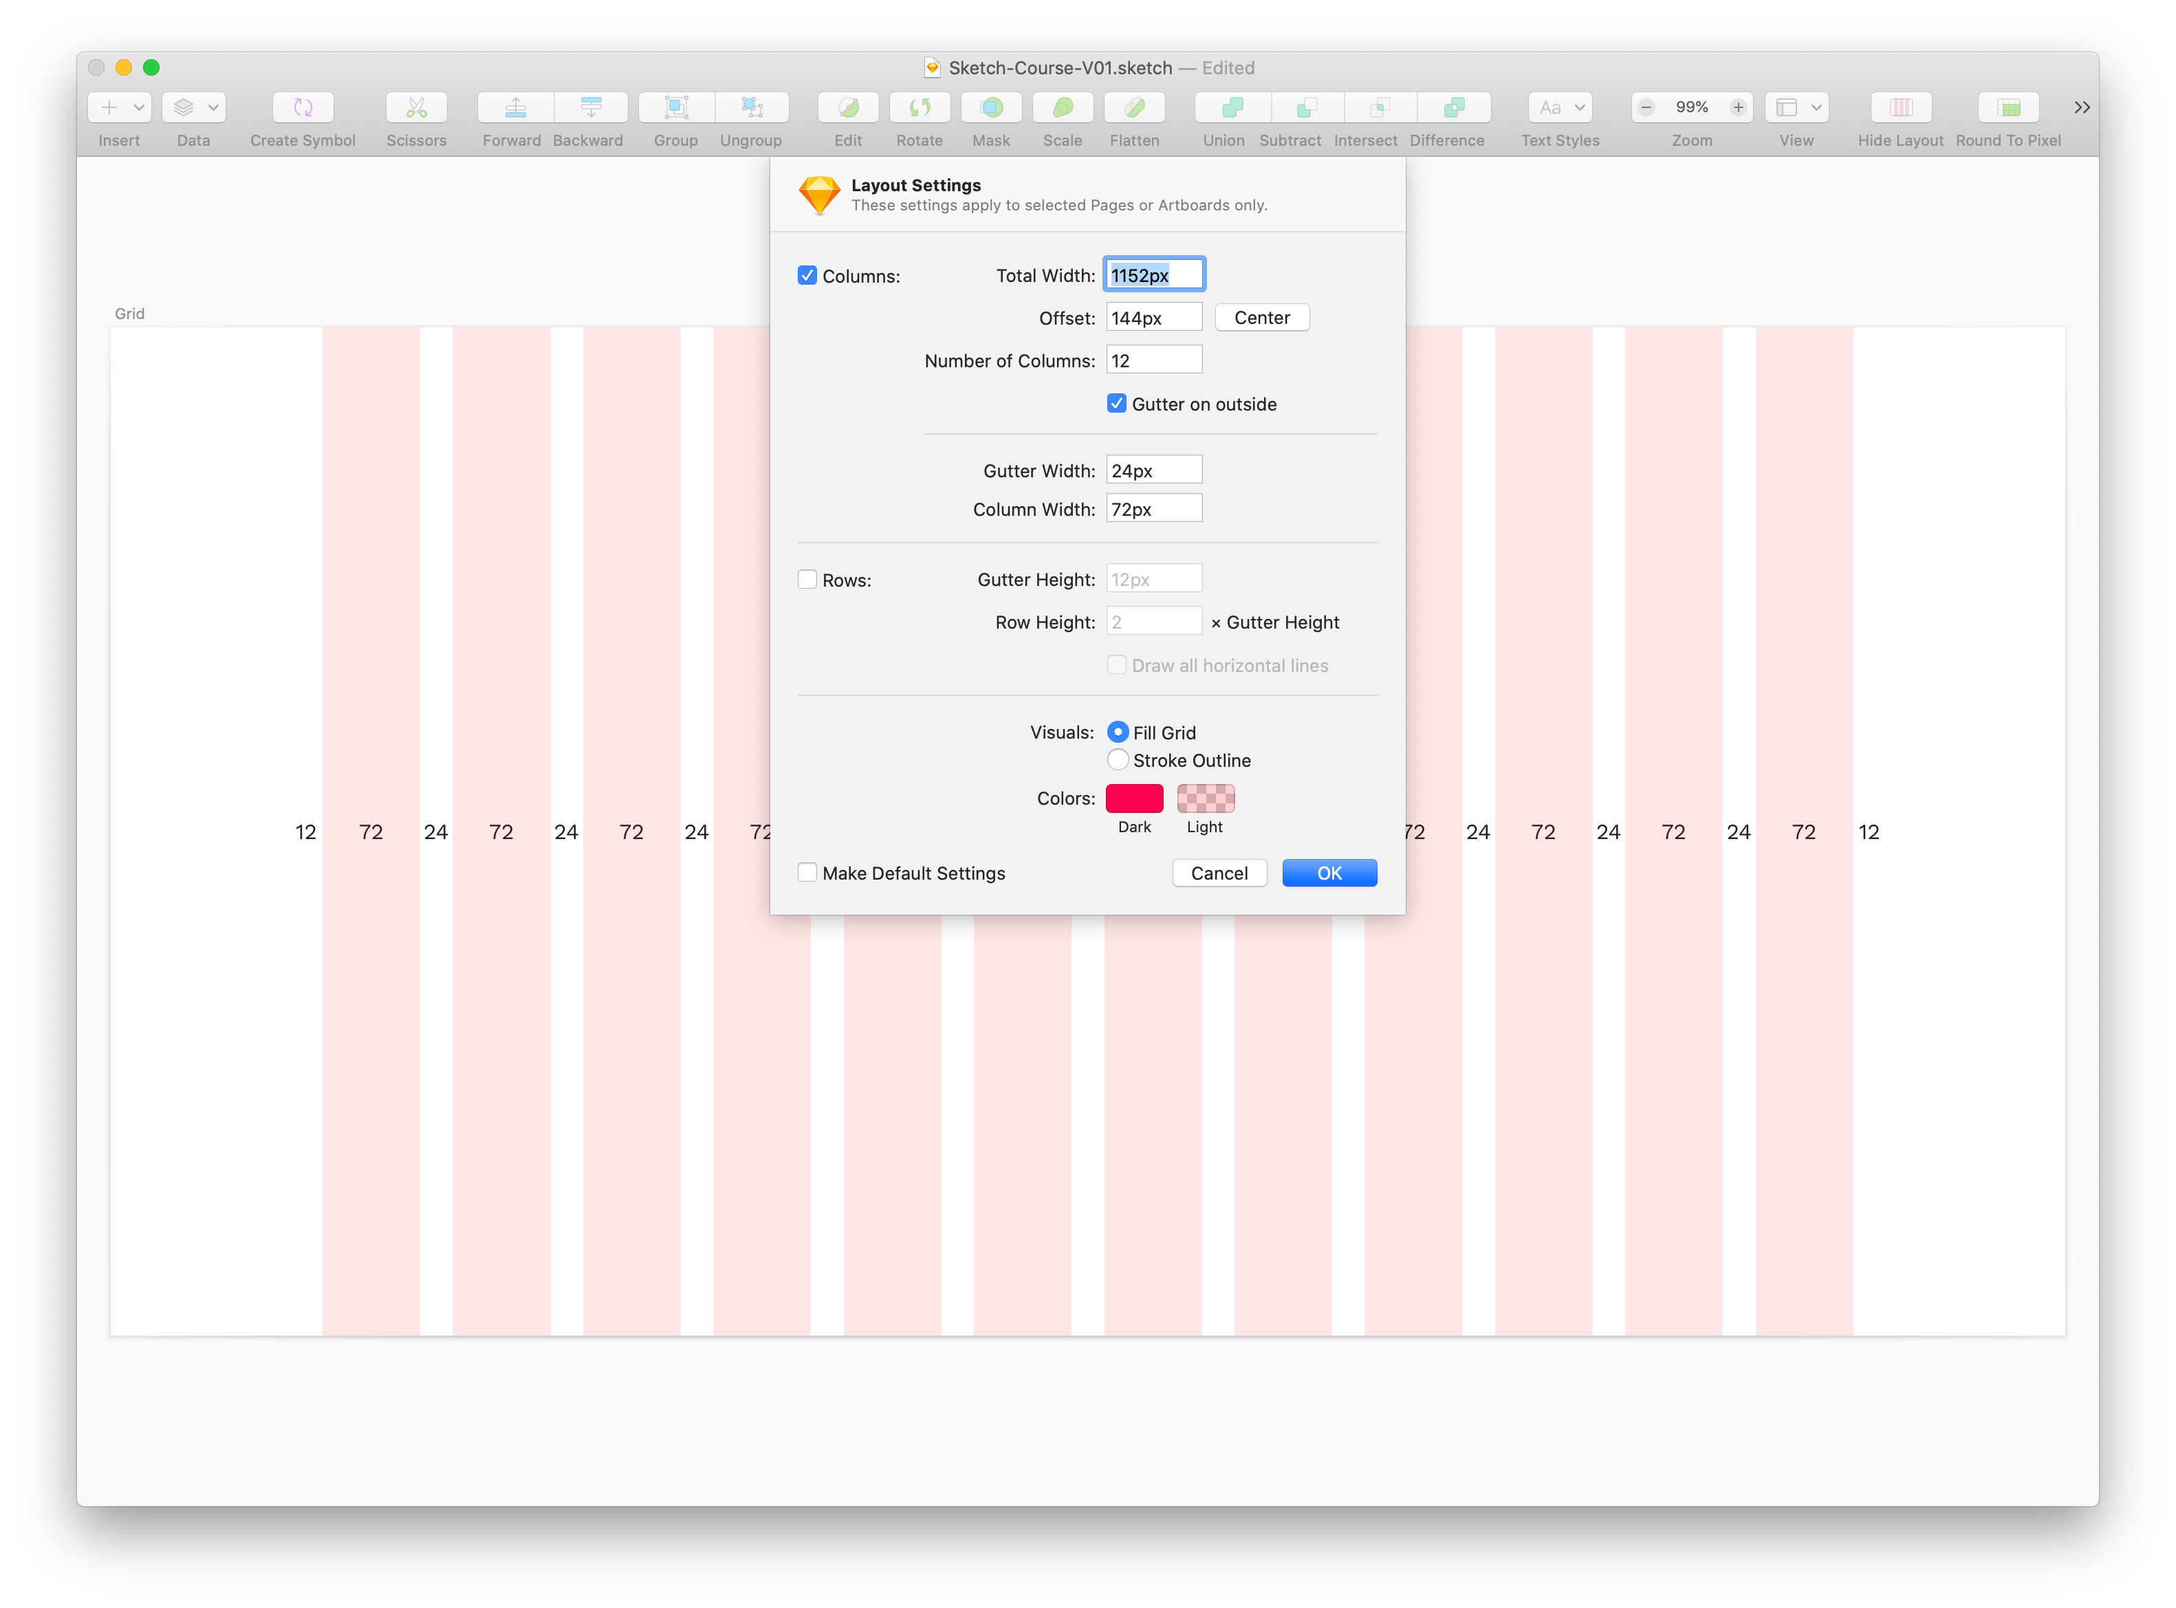
Task: Click the Flatten icon in toolbar
Action: 1134,107
